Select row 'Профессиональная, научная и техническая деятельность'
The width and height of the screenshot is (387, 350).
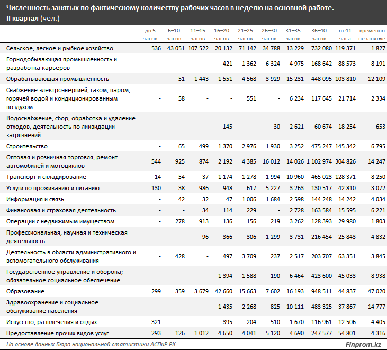coord(194,237)
